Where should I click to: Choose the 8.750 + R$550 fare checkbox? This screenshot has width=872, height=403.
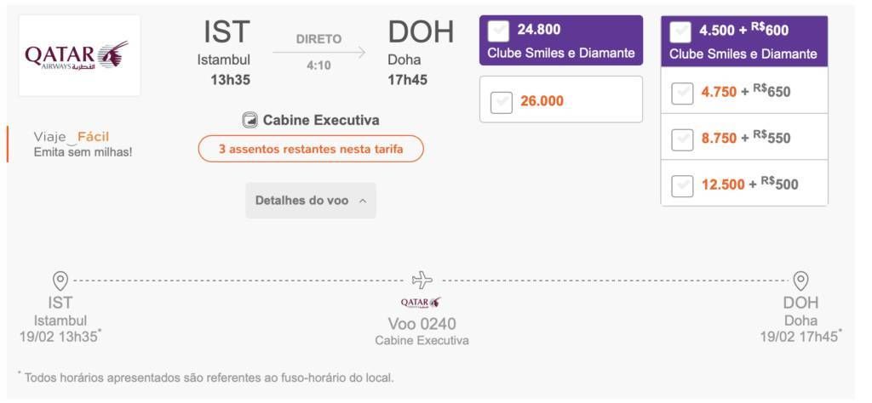tap(682, 140)
